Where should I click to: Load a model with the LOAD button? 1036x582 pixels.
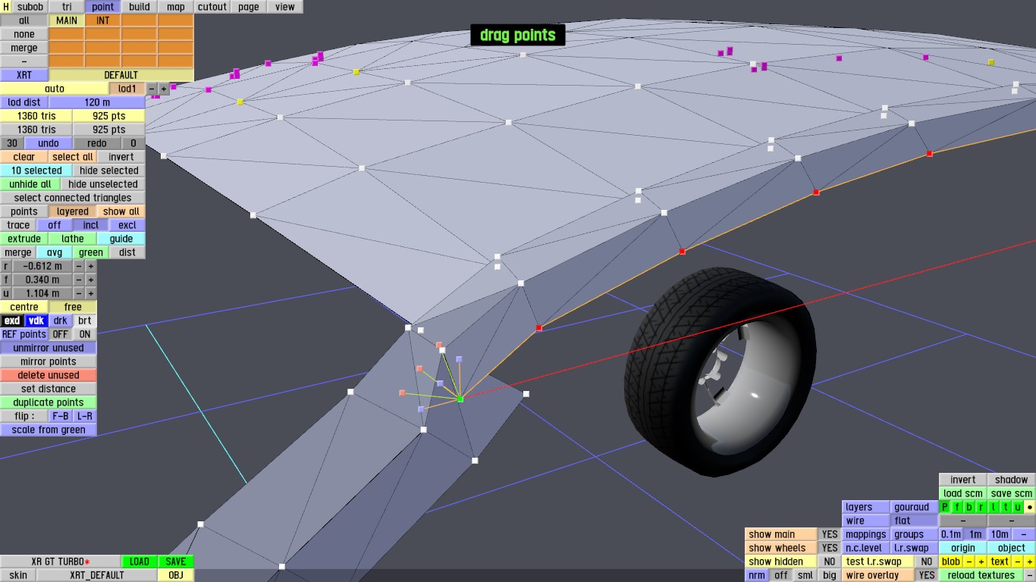point(140,562)
